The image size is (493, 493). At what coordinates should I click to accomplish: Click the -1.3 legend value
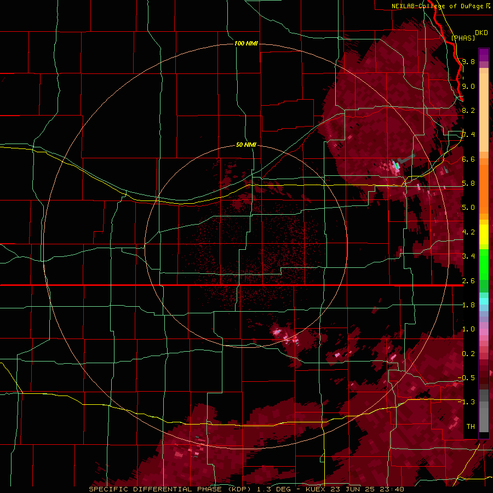pyautogui.click(x=466, y=402)
